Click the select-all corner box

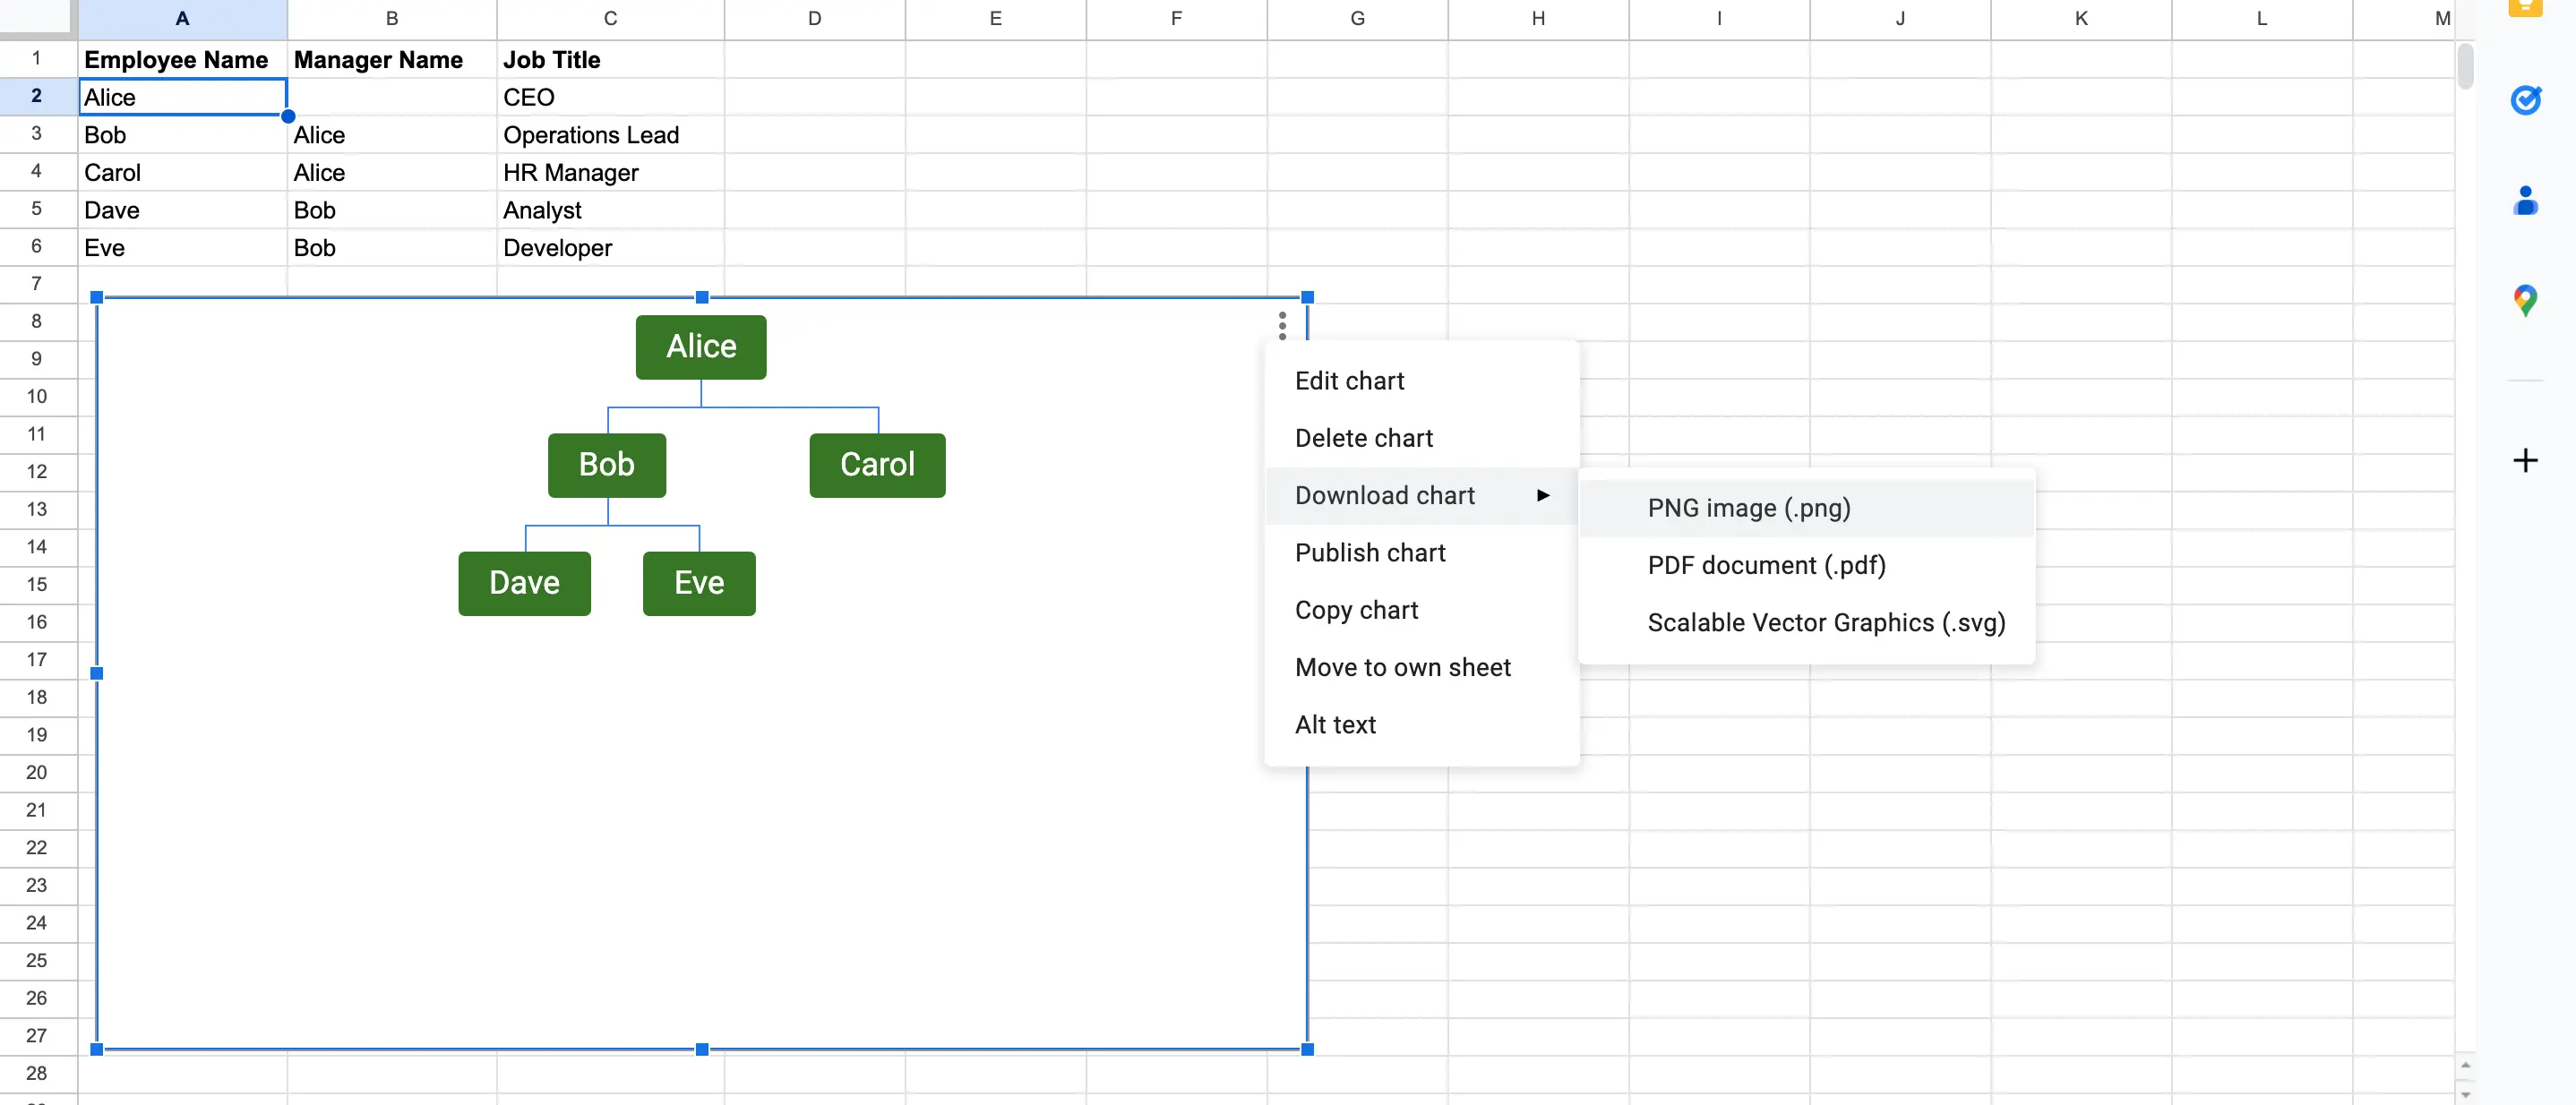(x=38, y=18)
